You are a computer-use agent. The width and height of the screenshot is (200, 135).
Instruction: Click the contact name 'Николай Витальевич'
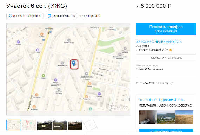click(149, 69)
